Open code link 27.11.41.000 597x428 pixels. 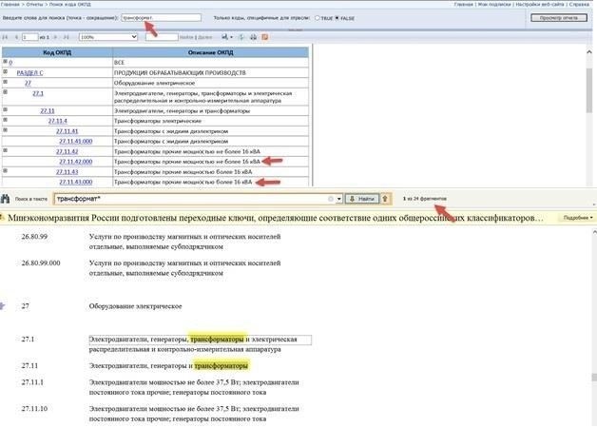click(75, 142)
